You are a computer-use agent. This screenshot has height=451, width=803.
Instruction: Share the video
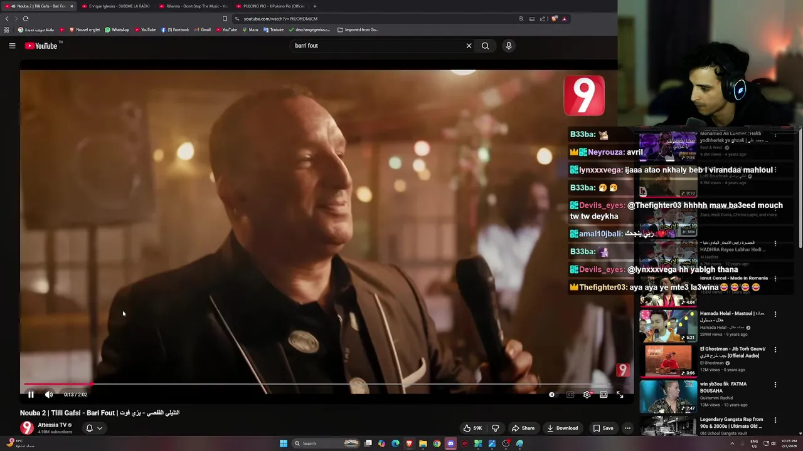point(523,428)
